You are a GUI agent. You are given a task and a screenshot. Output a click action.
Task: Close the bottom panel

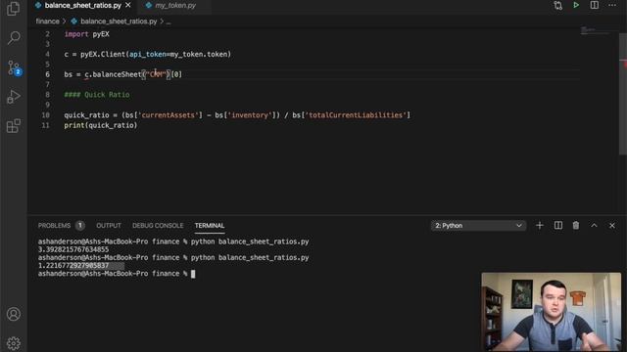pyautogui.click(x=611, y=226)
